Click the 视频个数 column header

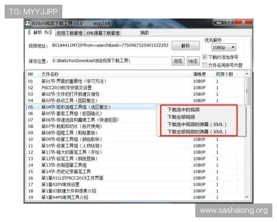pos(224,74)
